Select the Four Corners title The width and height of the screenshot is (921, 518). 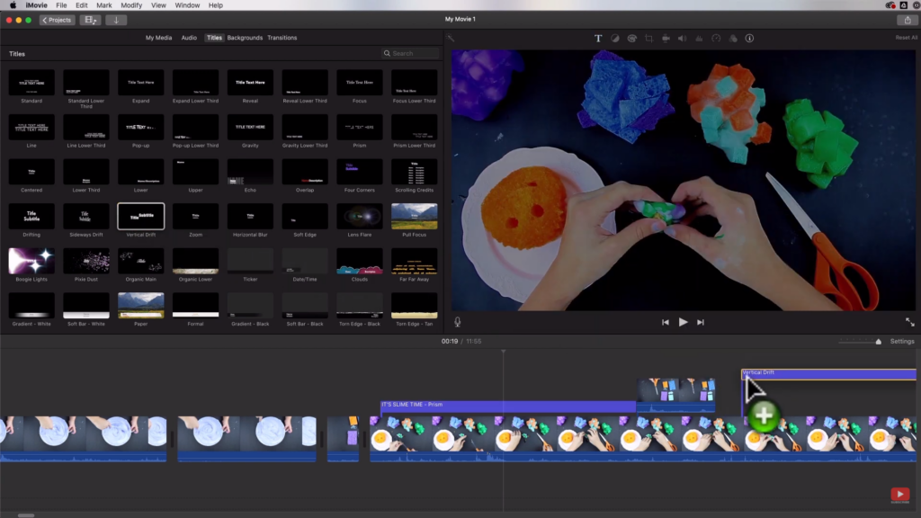click(360, 172)
